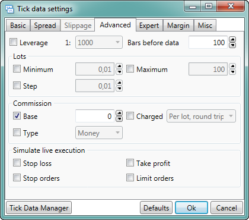Click Minimum lots up spinner arrow

click(x=119, y=66)
